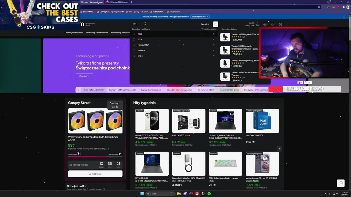Click the bookmark page icon in address bar
Screen dimensions: 351x197
(319, 7)
